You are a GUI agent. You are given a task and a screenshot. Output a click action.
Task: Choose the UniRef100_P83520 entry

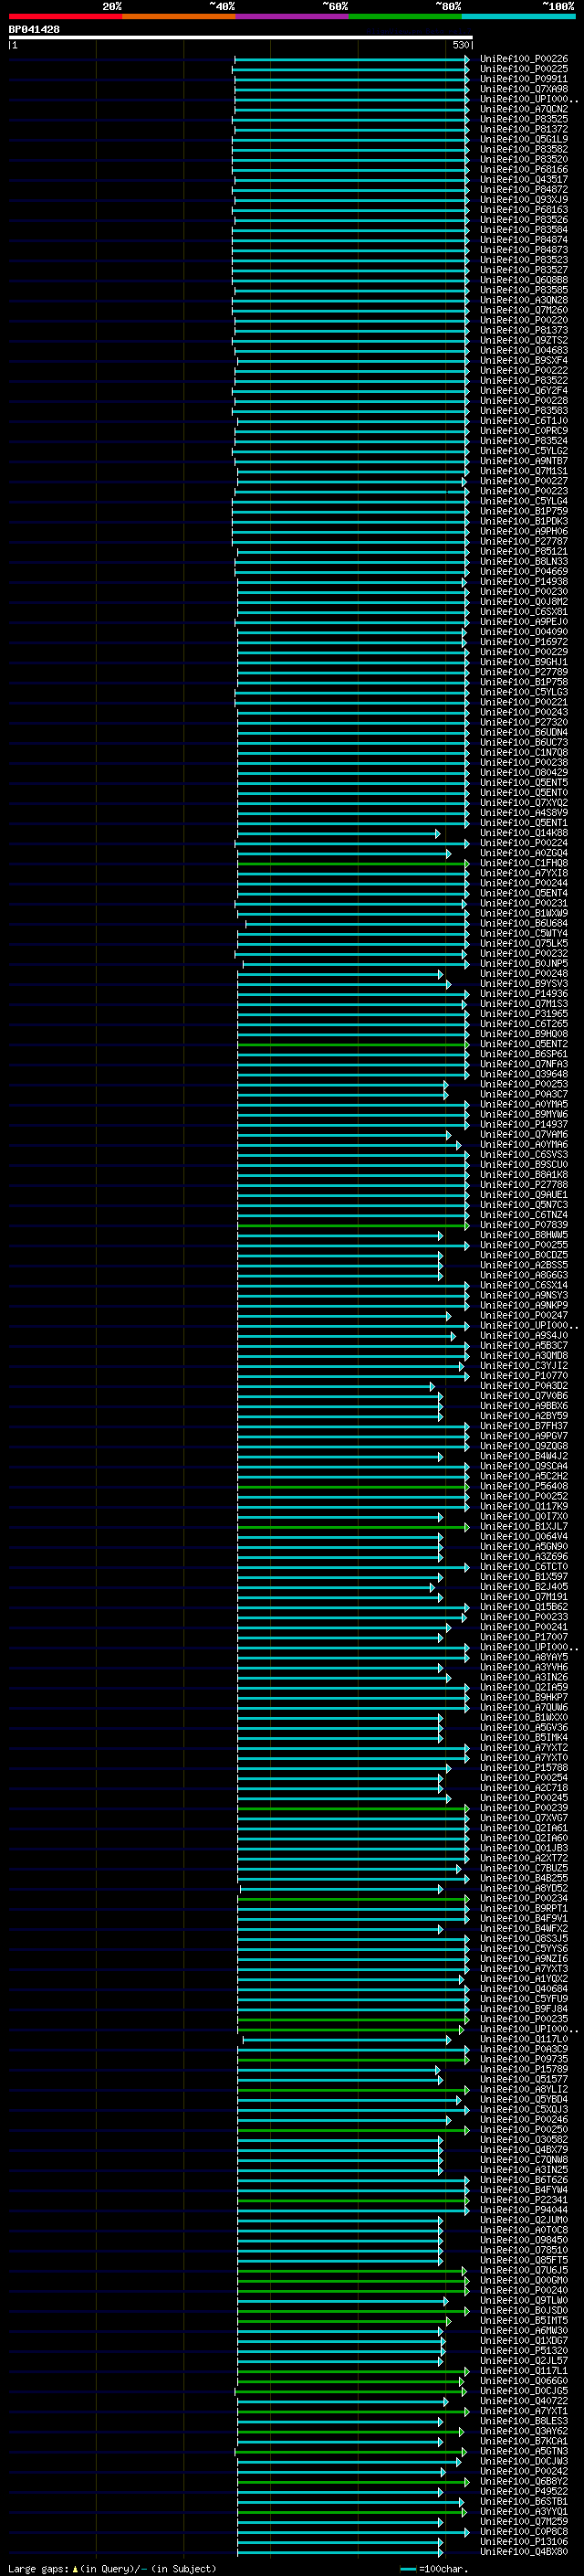coord(523,159)
